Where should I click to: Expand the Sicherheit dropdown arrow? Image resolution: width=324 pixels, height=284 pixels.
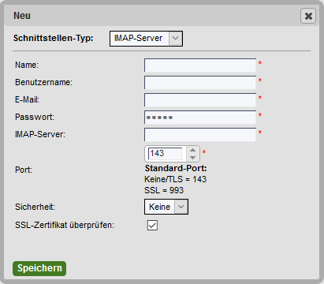pos(181,207)
